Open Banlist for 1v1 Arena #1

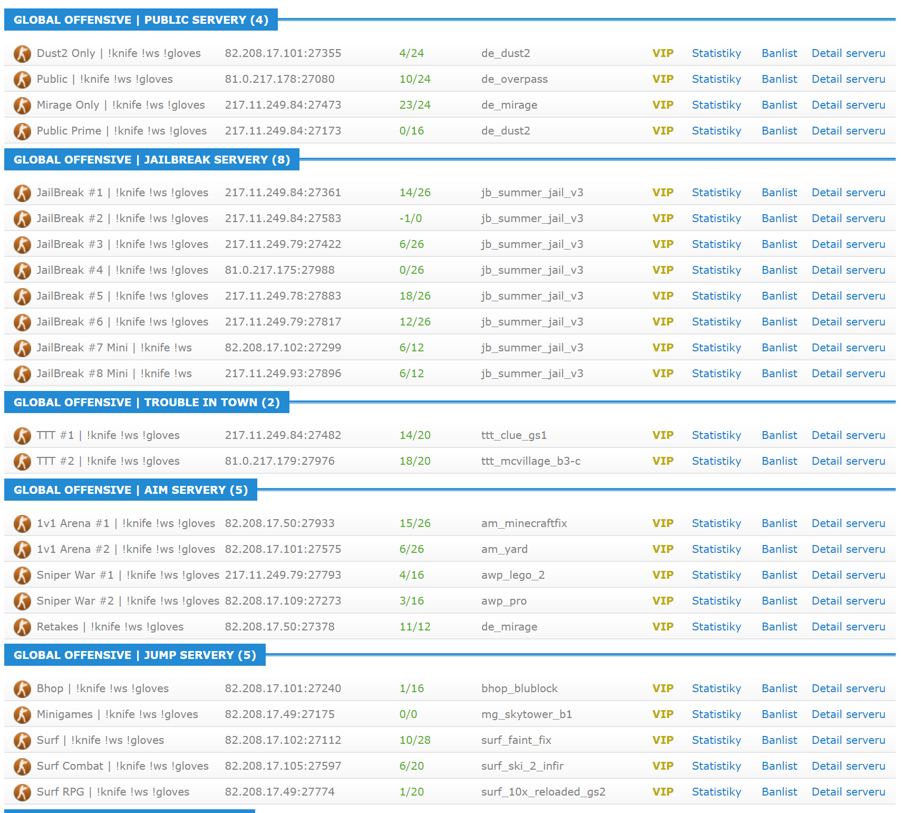[x=779, y=523]
